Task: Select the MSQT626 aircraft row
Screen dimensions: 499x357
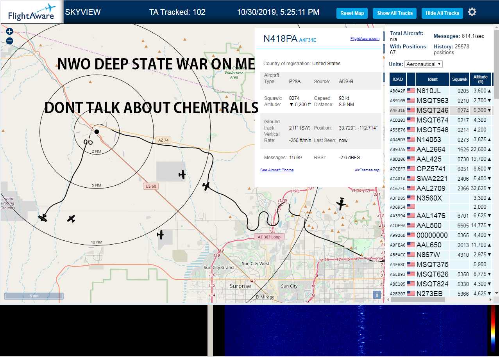Action: [441, 274]
